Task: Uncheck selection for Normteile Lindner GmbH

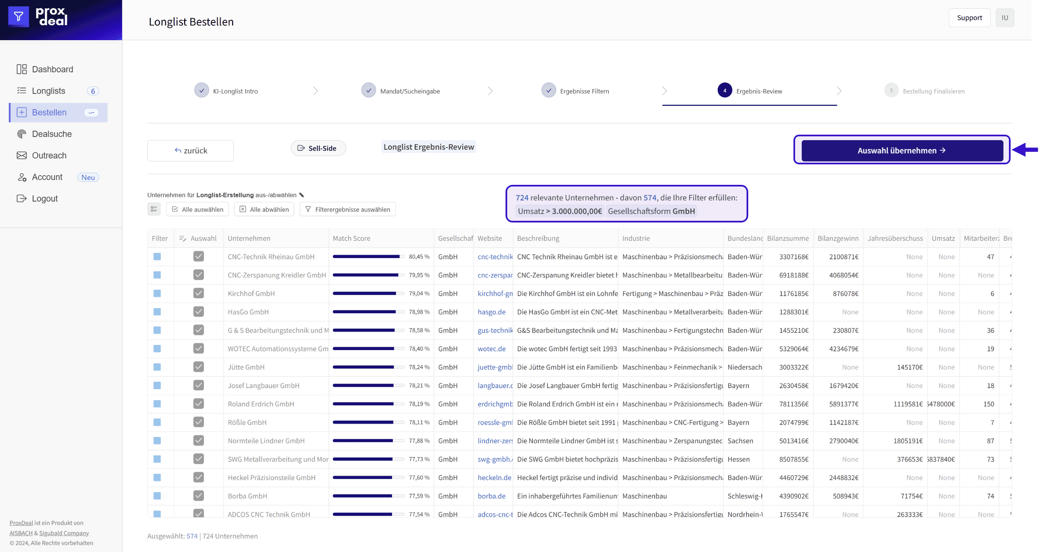Action: pyautogui.click(x=199, y=440)
